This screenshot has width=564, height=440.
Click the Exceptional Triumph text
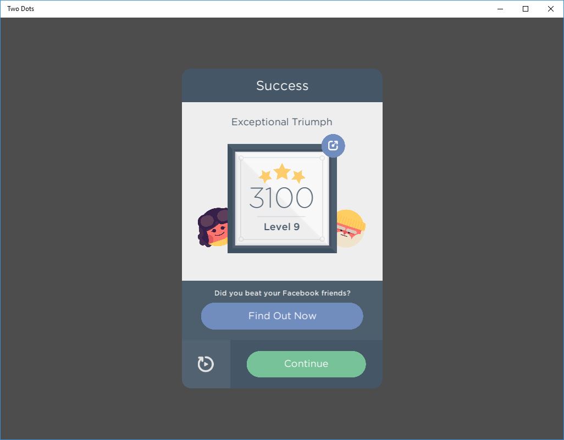pos(281,122)
